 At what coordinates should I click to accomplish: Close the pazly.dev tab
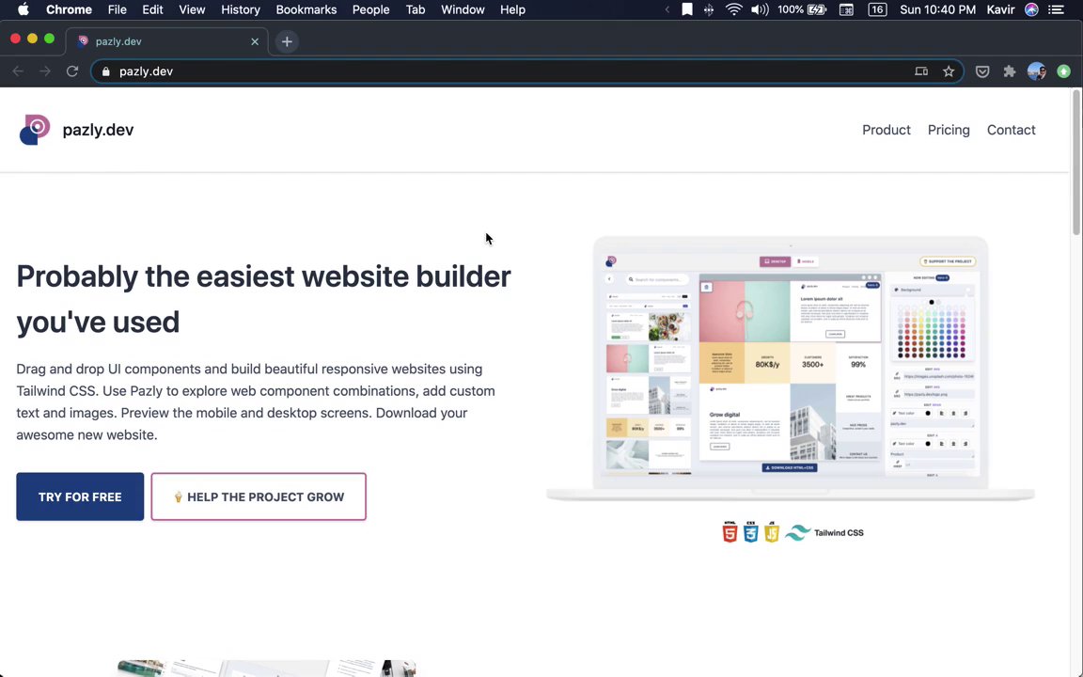click(x=255, y=41)
